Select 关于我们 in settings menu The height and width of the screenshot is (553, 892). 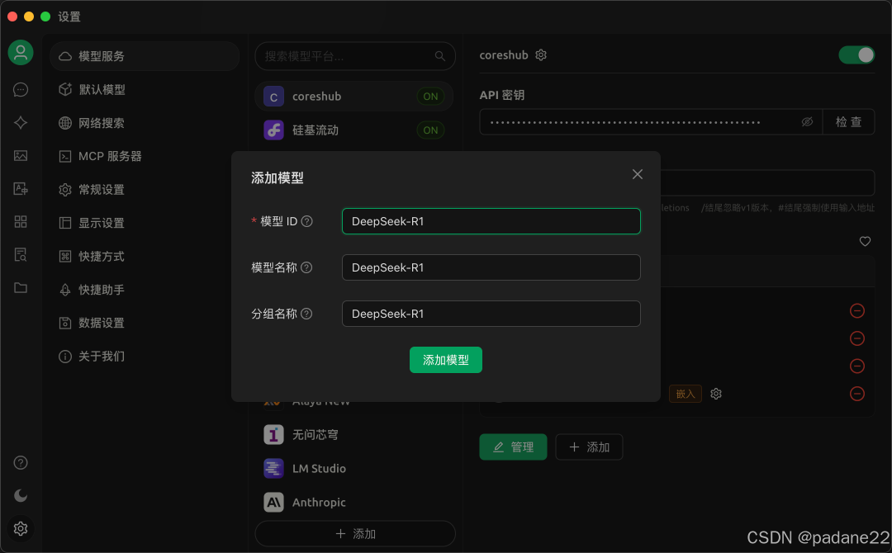(x=145, y=357)
